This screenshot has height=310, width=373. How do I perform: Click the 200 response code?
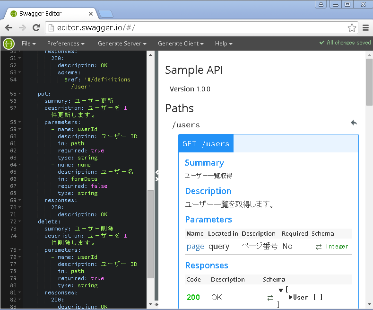(193, 297)
